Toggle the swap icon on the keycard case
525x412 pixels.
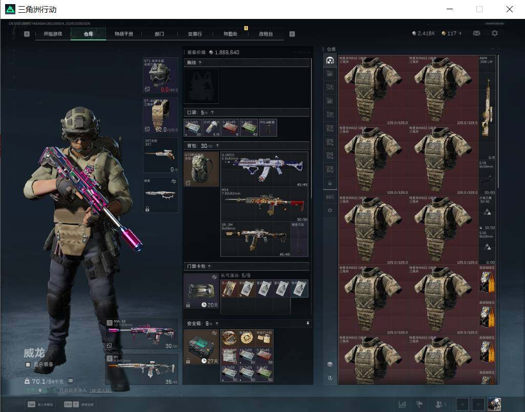pos(214,277)
